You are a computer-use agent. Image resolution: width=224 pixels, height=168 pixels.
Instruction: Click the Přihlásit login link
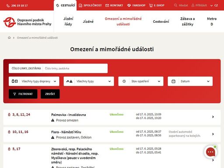click(x=201, y=5)
